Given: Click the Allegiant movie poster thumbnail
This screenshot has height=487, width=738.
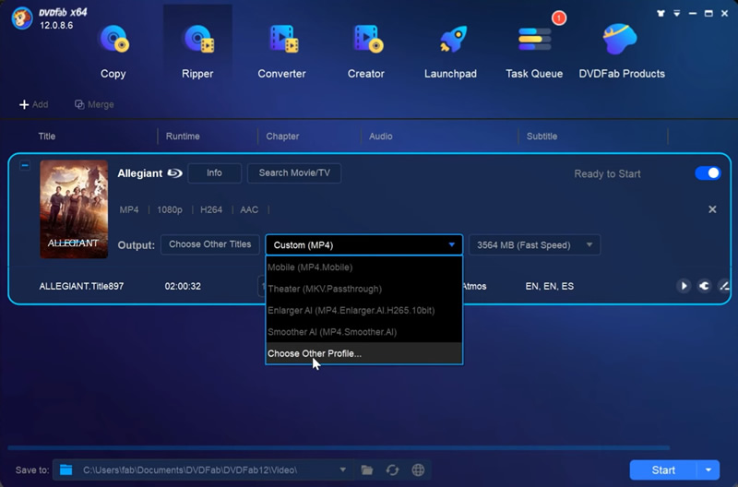Looking at the screenshot, I should coord(74,209).
